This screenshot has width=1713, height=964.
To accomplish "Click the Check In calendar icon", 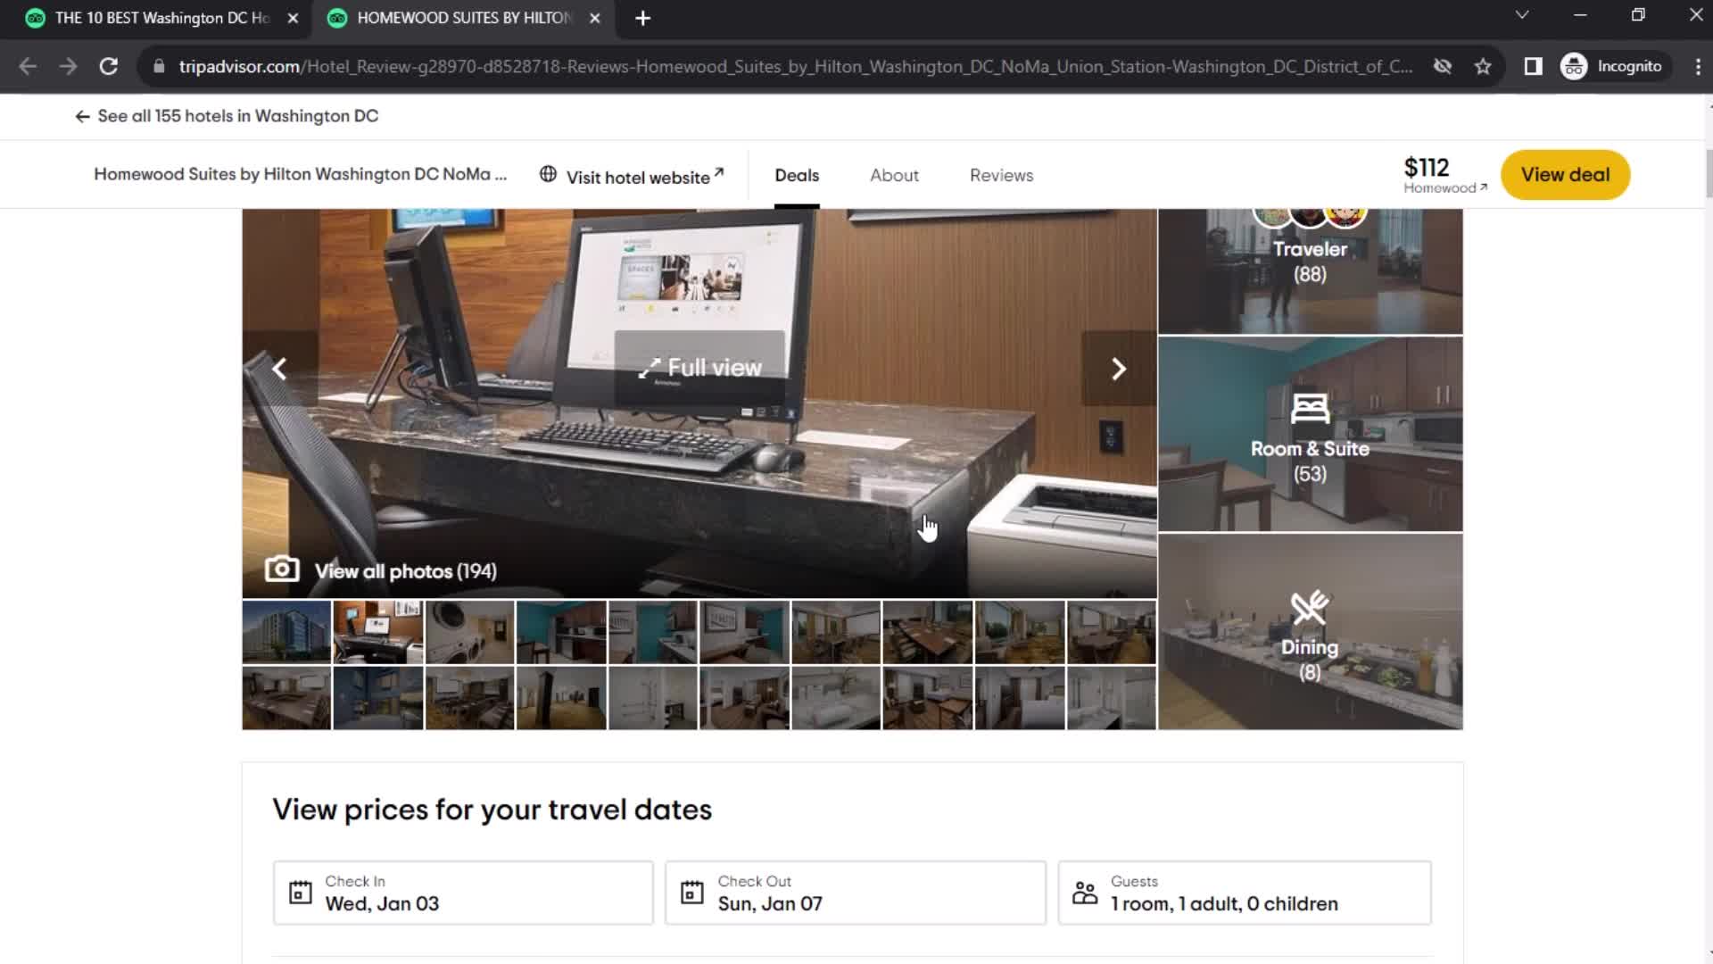I will (x=301, y=893).
